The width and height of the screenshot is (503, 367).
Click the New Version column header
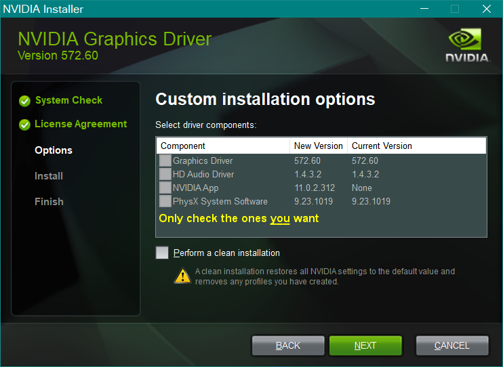[318, 146]
